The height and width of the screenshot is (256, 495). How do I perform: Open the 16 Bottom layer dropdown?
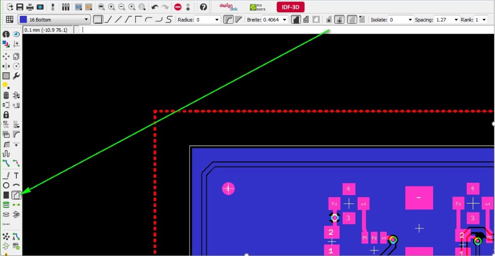point(54,20)
